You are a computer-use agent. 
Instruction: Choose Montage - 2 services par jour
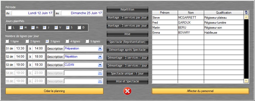coord(127,18)
